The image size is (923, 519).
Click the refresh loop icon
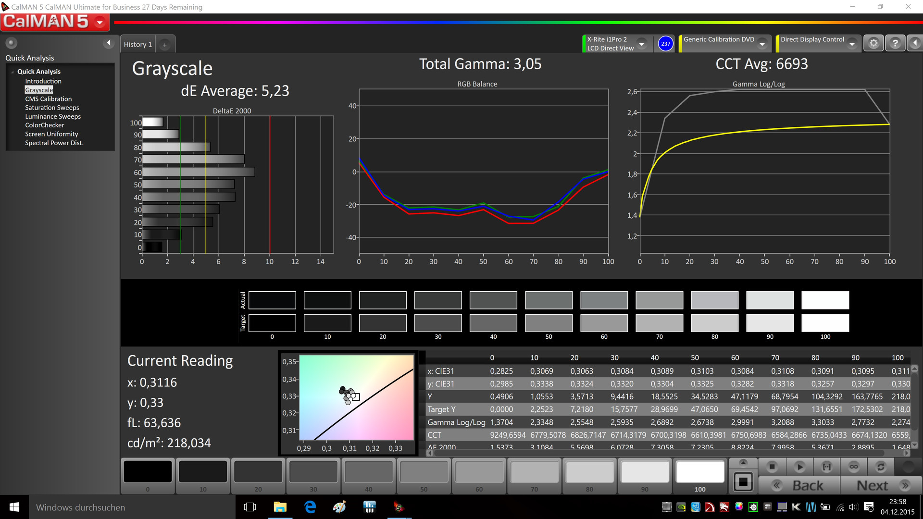click(881, 467)
